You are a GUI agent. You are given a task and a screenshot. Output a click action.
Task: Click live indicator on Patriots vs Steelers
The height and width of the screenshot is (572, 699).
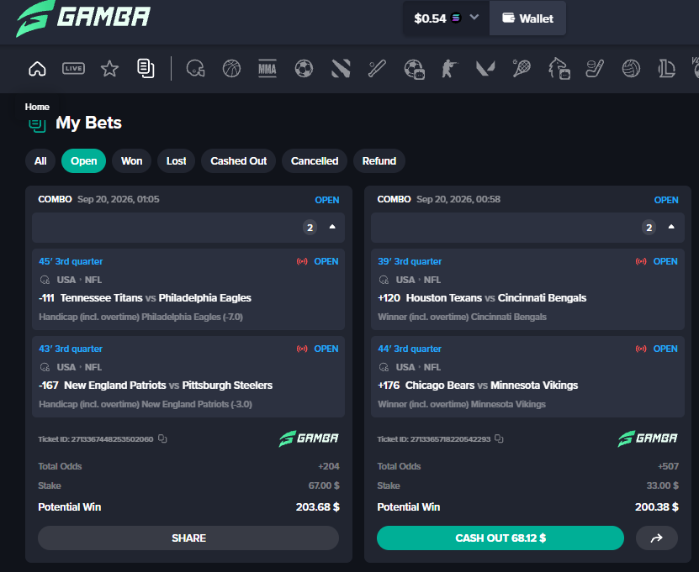[302, 349]
